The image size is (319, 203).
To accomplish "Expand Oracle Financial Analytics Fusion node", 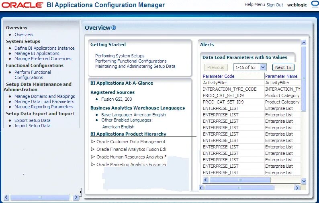I will (93, 149).
